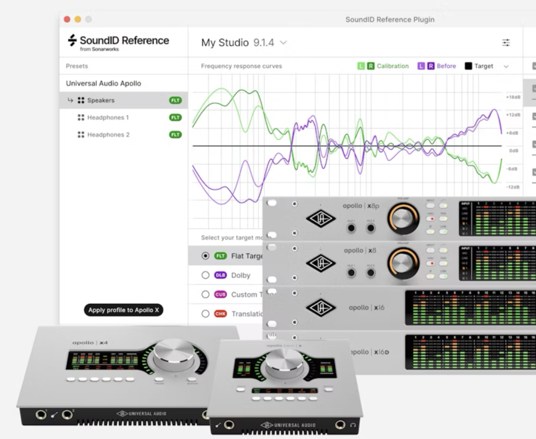
Task: Click the black Target color swatch
Action: [468, 66]
